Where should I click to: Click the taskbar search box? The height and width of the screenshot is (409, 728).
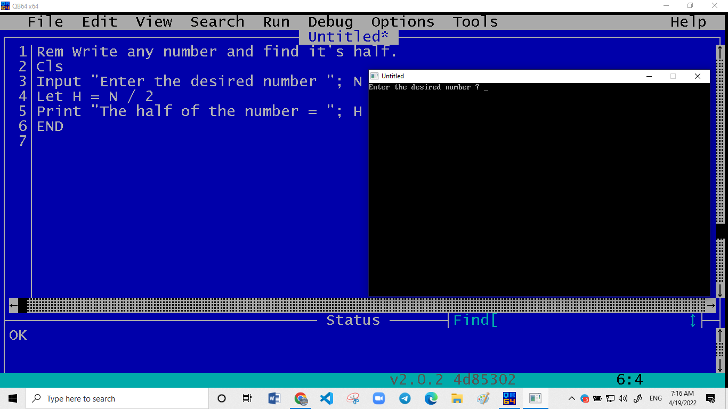(117, 398)
